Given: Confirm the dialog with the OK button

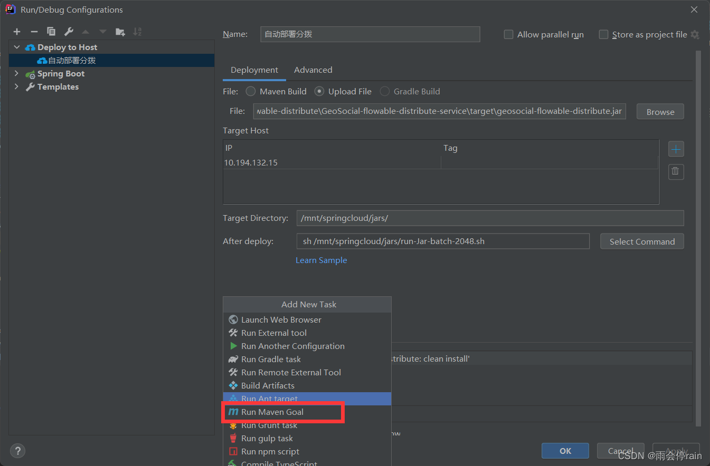Looking at the screenshot, I should (565, 451).
